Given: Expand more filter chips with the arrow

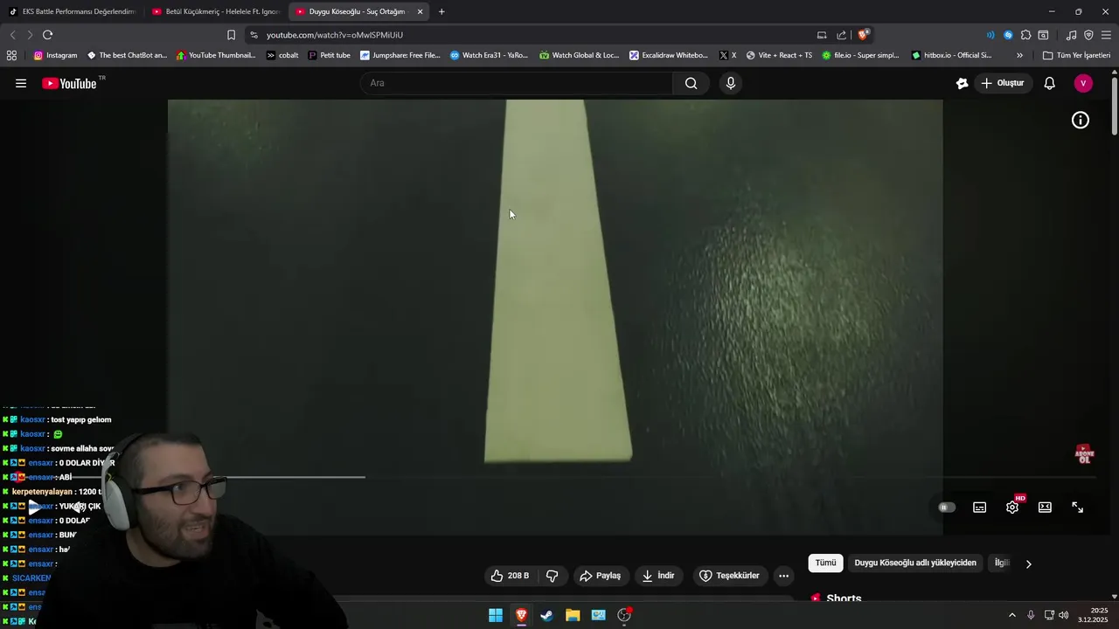Looking at the screenshot, I should click(1028, 563).
